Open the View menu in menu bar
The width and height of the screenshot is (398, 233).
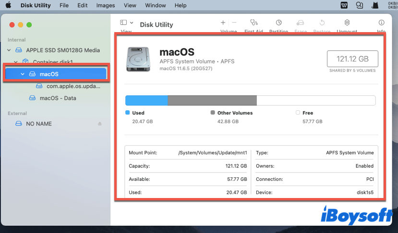tap(130, 5)
